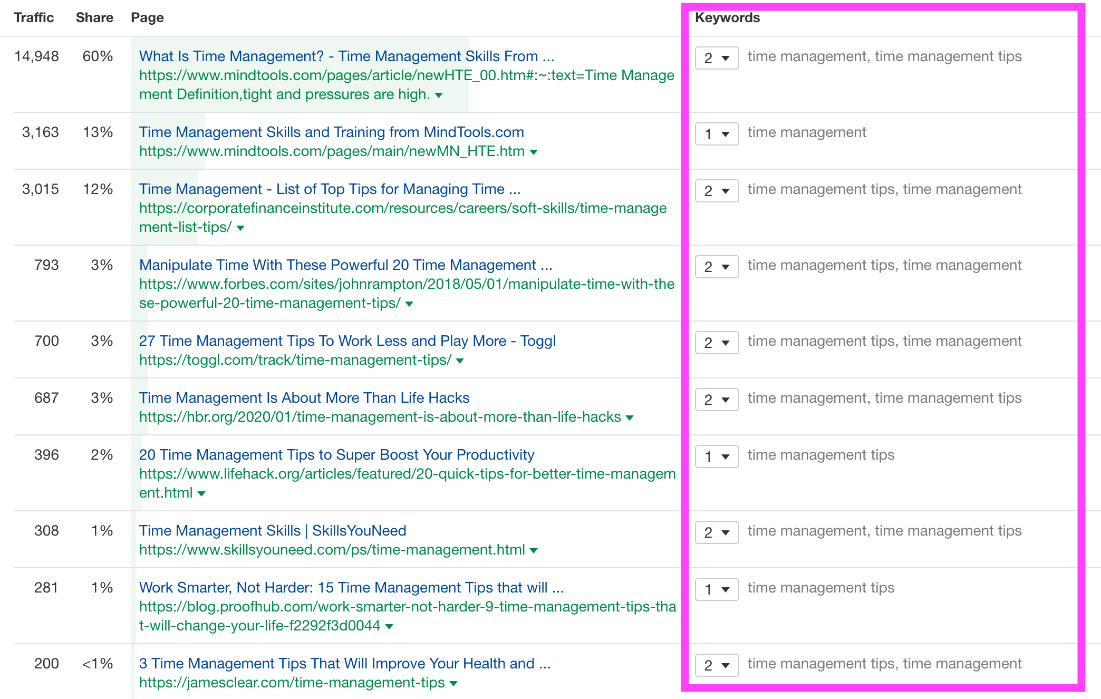
Task: Open keyword dropdown for the ProofHub row
Action: coord(716,589)
